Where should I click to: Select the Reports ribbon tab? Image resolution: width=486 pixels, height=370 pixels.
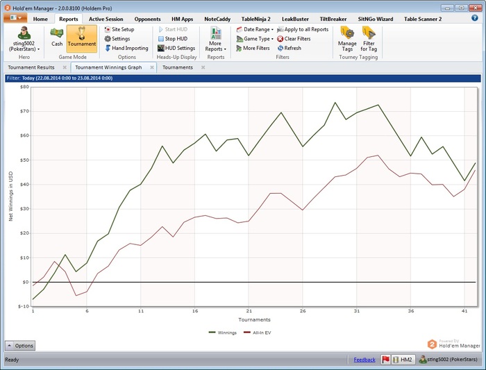tap(69, 19)
